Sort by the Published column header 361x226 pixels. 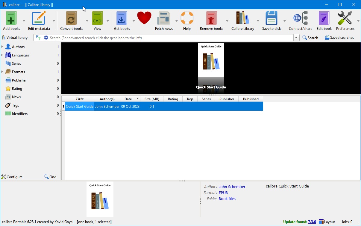click(x=251, y=99)
